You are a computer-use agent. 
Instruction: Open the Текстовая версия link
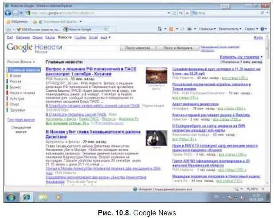pos(21,120)
